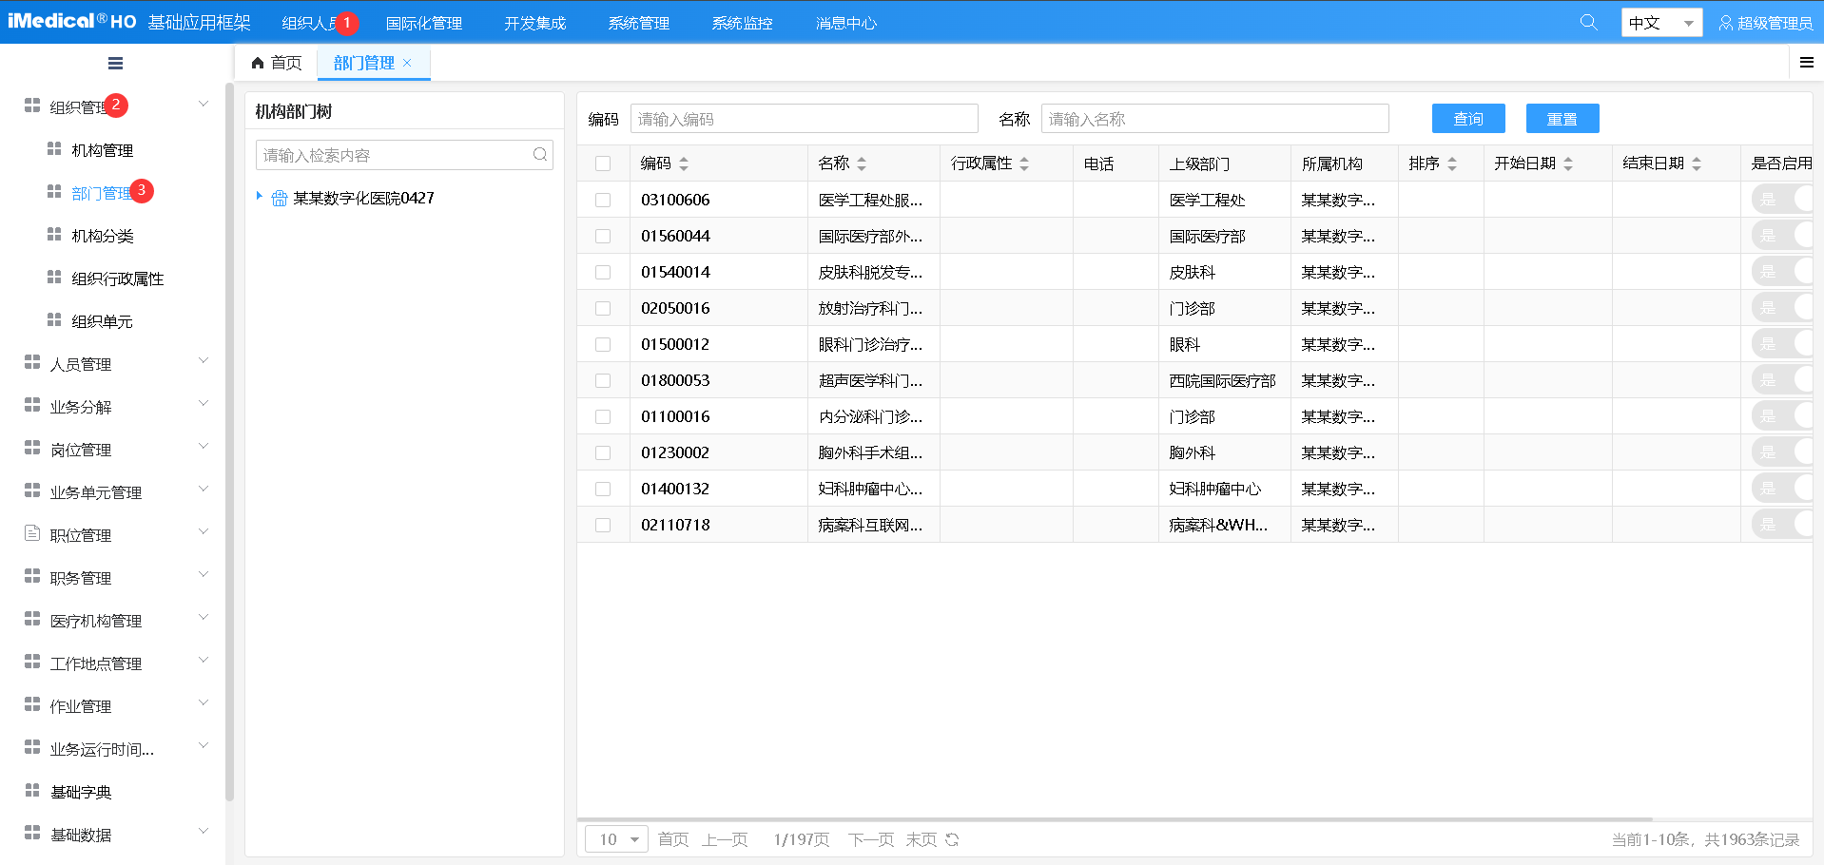Image resolution: width=1824 pixels, height=865 pixels.
Task: Select 机构管理 in the sidebar
Action: tap(103, 150)
